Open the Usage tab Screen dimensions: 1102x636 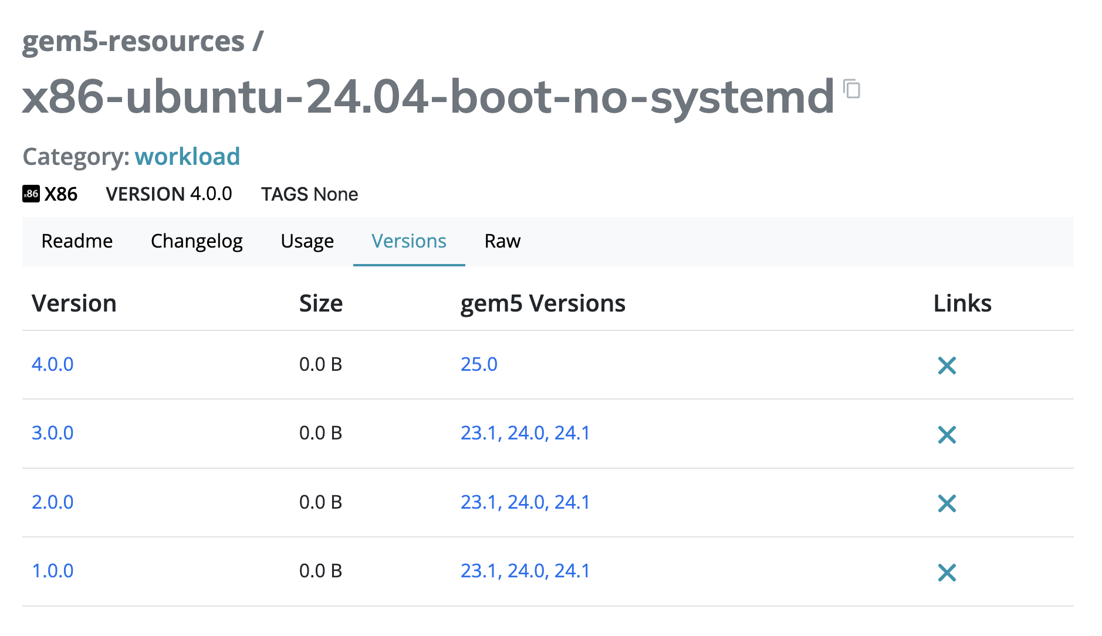pyautogui.click(x=307, y=241)
